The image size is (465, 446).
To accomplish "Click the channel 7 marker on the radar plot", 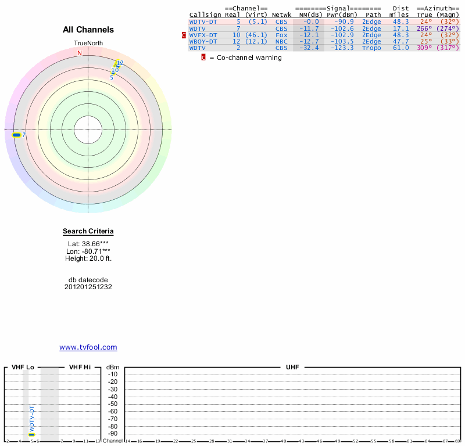I will tap(16, 135).
